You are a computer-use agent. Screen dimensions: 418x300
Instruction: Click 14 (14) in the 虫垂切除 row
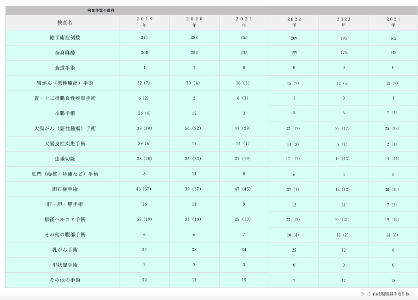[392, 159]
